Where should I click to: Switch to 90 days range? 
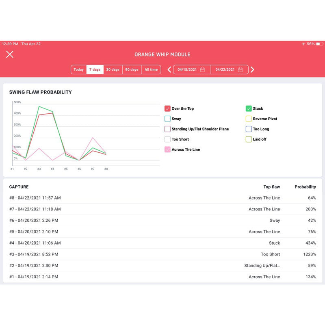point(132,69)
